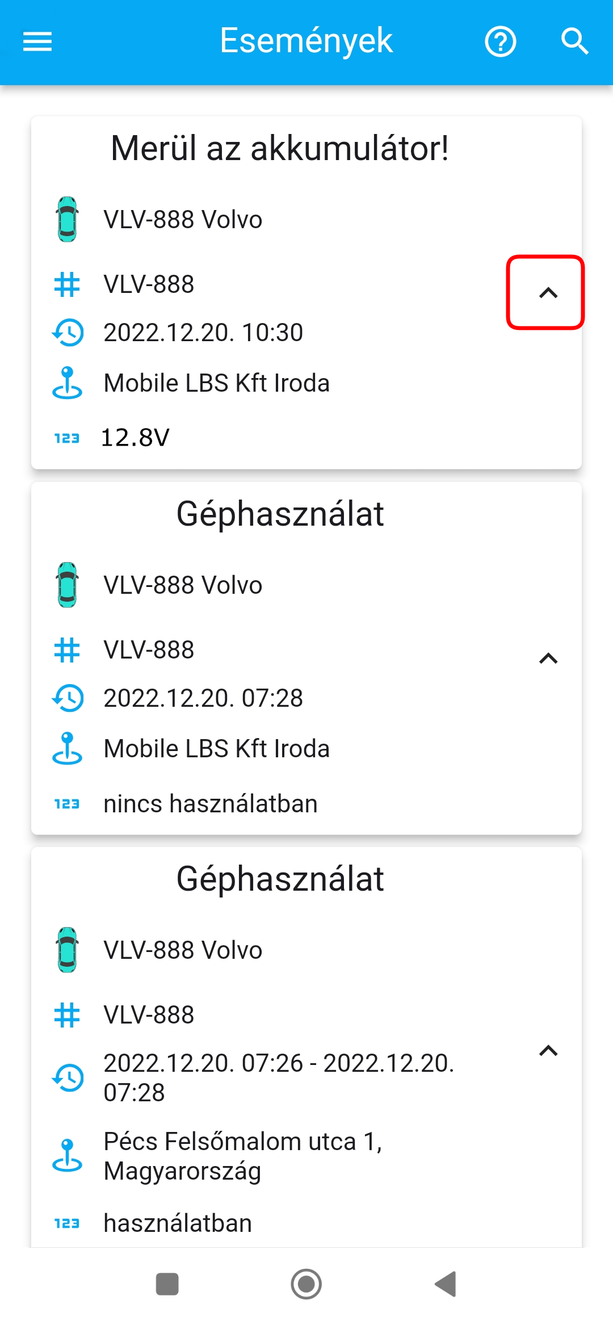Tap the 'nincs használatban' status text
The width and height of the screenshot is (613, 1321).
click(211, 804)
